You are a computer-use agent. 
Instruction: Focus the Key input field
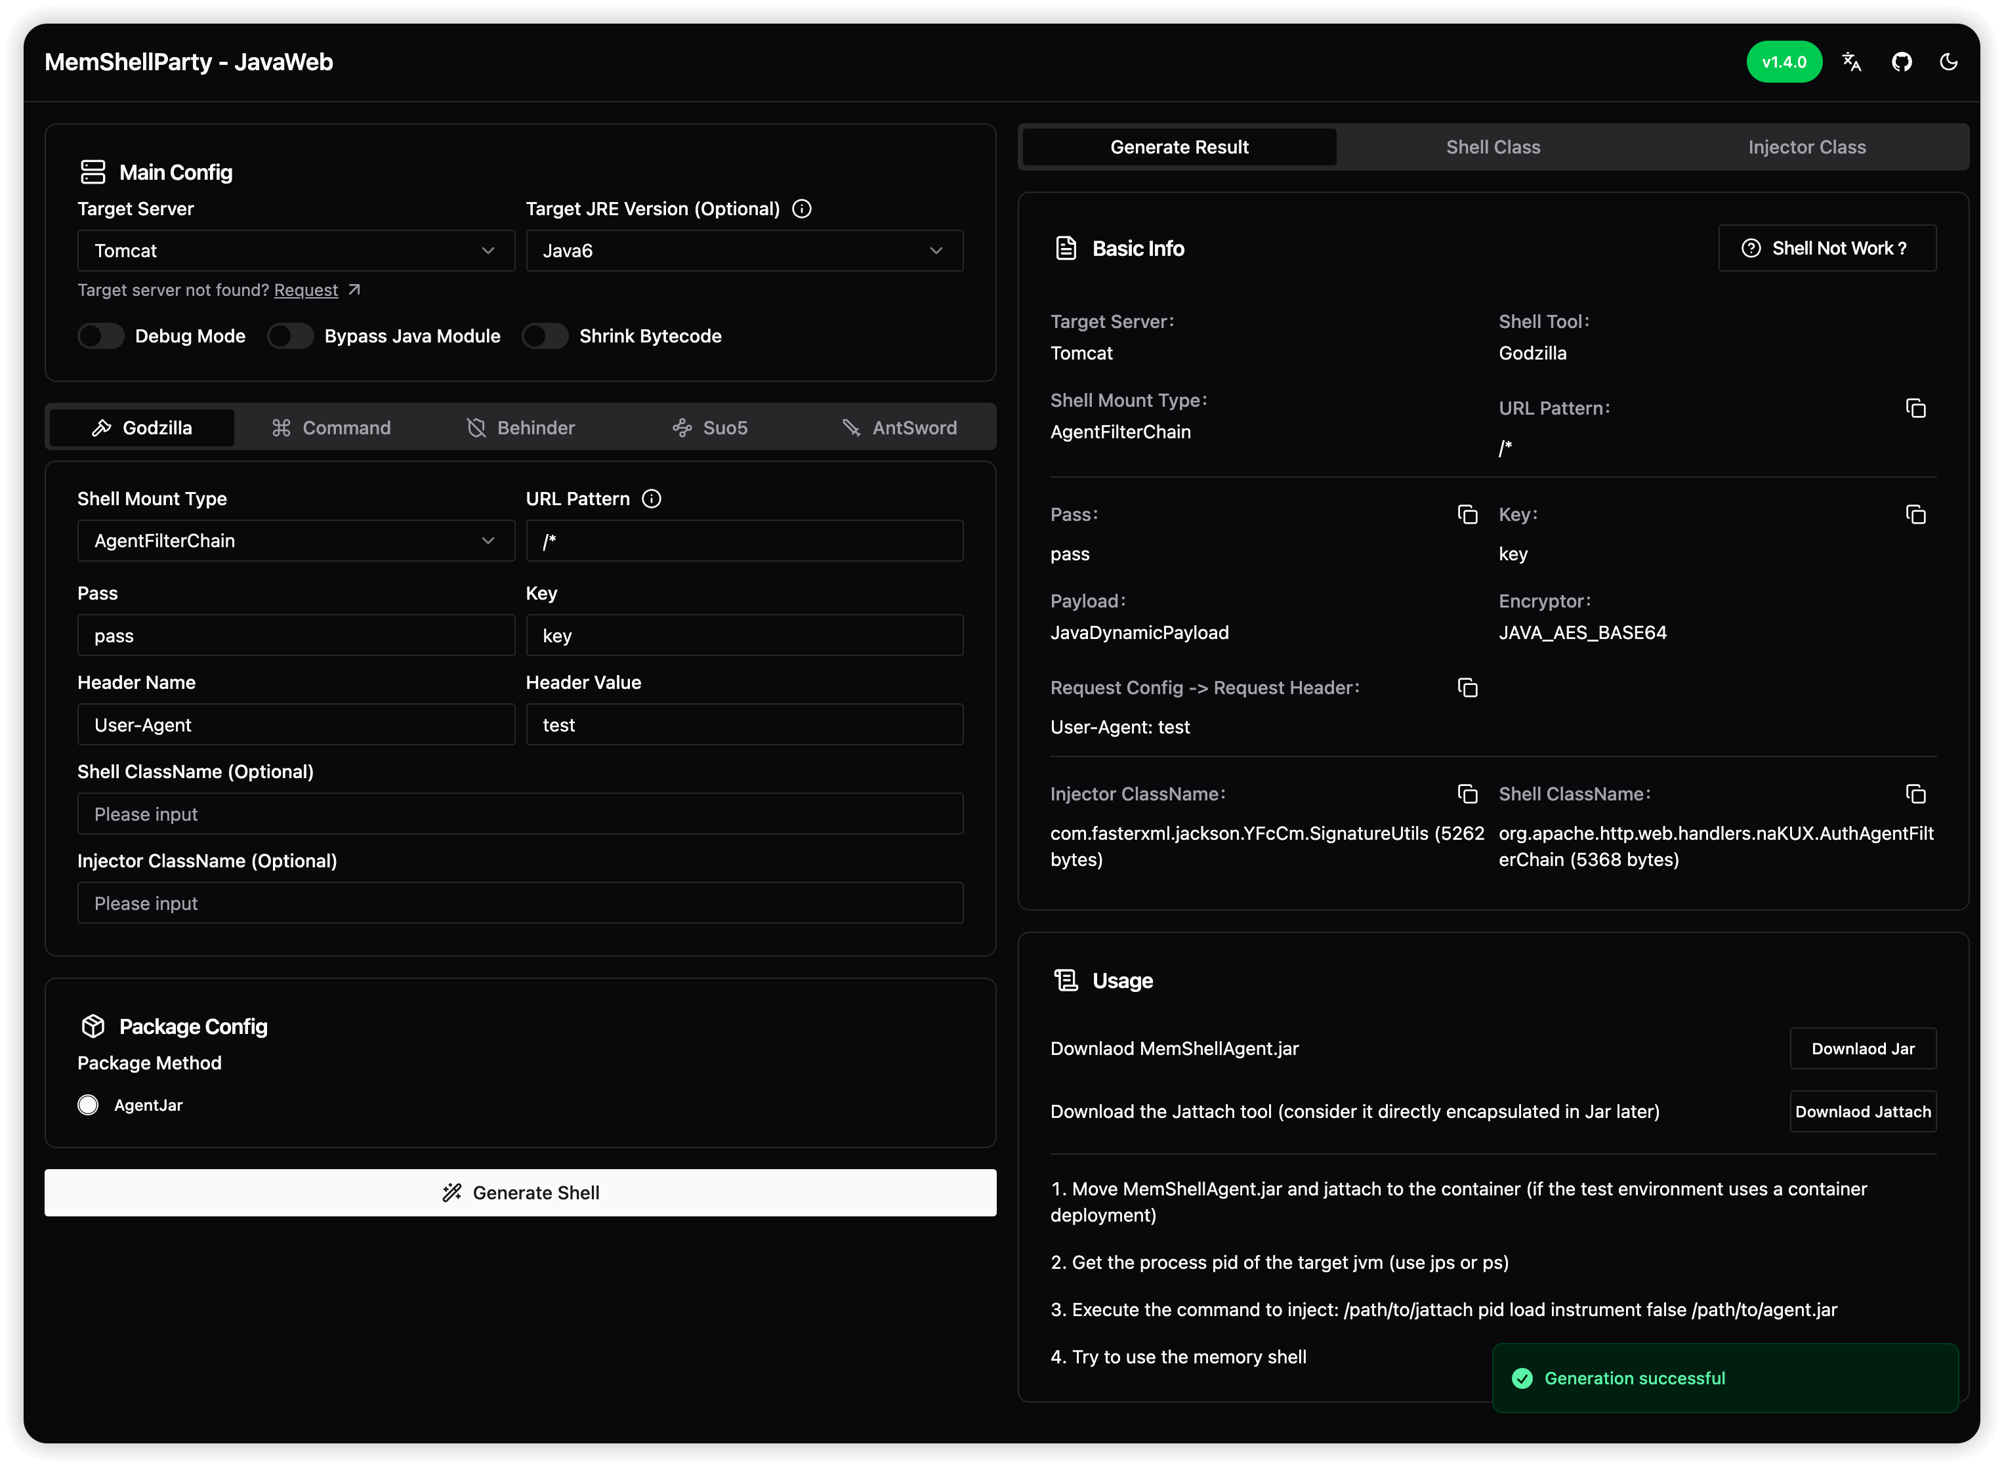[744, 636]
